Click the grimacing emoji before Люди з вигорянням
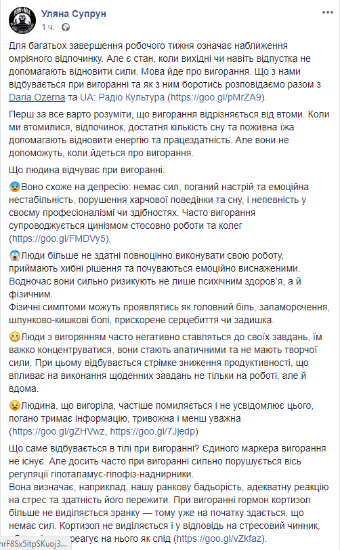This screenshot has height=550, width=340. click(x=15, y=337)
